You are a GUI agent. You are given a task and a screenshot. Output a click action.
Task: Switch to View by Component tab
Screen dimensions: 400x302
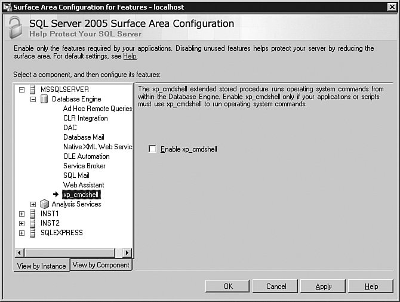(x=101, y=265)
